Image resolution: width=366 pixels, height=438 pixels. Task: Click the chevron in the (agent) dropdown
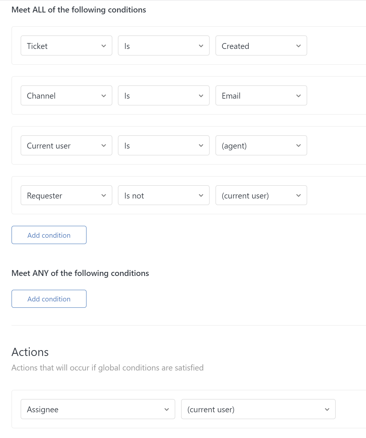click(x=299, y=145)
